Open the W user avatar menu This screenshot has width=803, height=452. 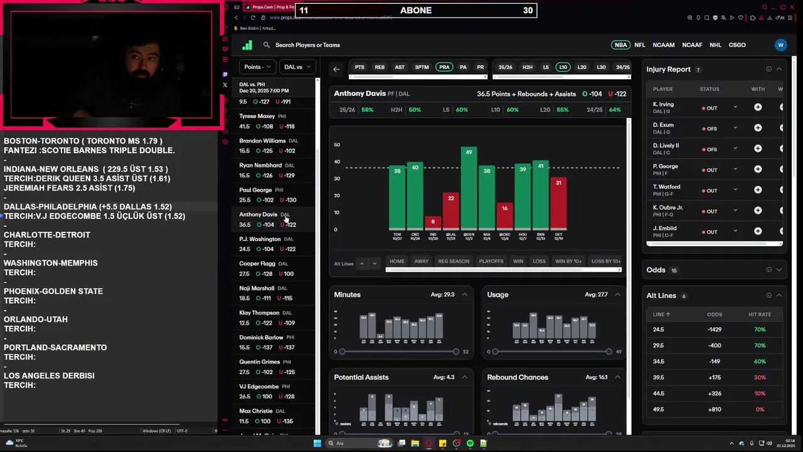(x=780, y=45)
